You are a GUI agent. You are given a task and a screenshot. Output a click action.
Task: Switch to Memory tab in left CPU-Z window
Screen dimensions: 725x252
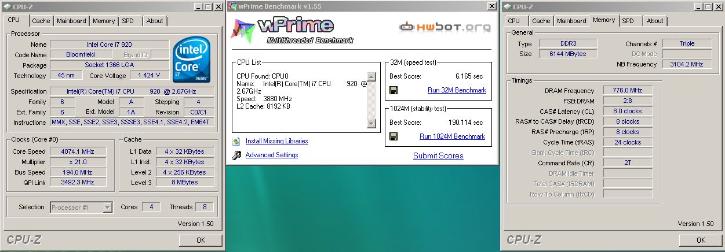tap(104, 21)
